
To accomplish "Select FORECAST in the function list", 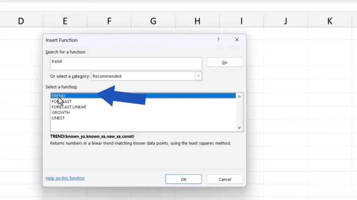I will [x=62, y=101].
